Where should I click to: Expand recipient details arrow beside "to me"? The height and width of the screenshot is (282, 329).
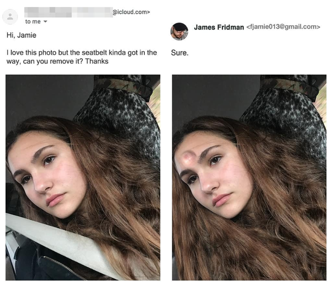(x=46, y=21)
